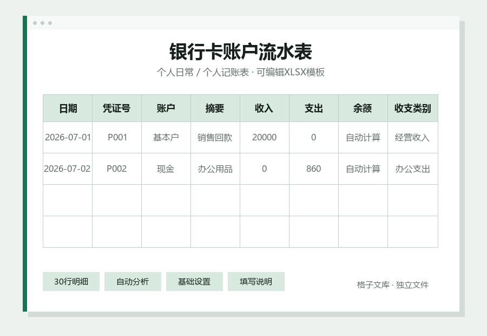Select the 账户 column header

166,108
